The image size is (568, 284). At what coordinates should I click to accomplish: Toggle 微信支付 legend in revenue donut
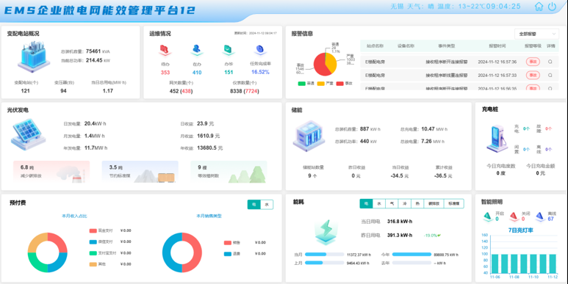point(101,241)
